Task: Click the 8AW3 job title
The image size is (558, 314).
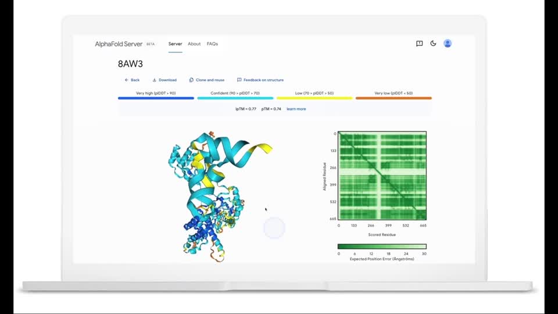Action: [x=130, y=64]
